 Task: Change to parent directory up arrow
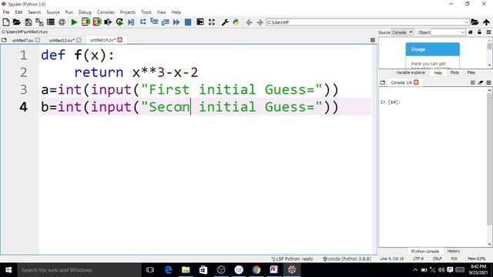pos(486,22)
